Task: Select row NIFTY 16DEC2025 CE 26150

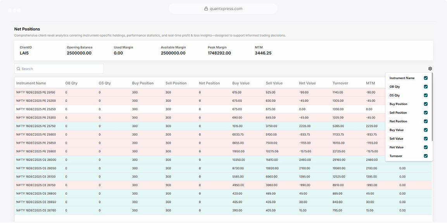Action: (x=223, y=185)
